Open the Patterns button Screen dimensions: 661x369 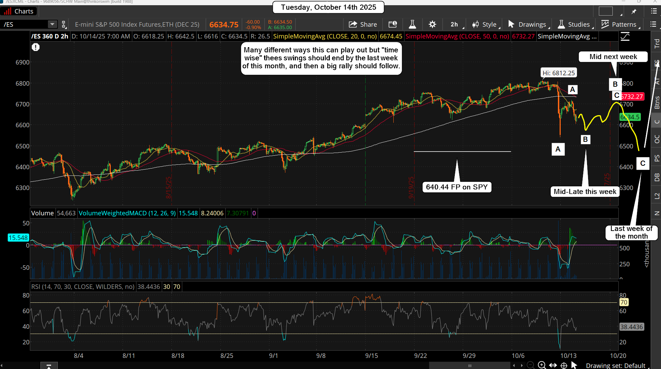pyautogui.click(x=619, y=24)
